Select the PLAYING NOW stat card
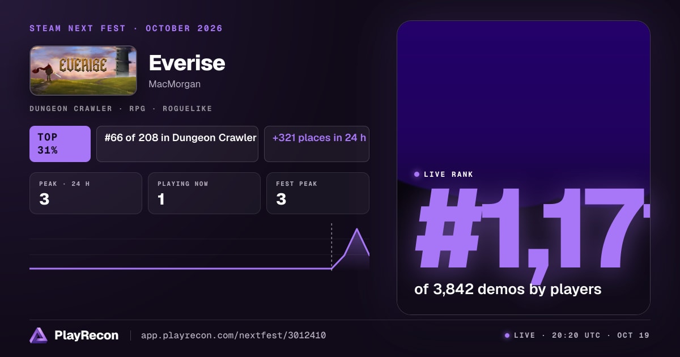Image resolution: width=680 pixels, height=357 pixels. (204, 193)
